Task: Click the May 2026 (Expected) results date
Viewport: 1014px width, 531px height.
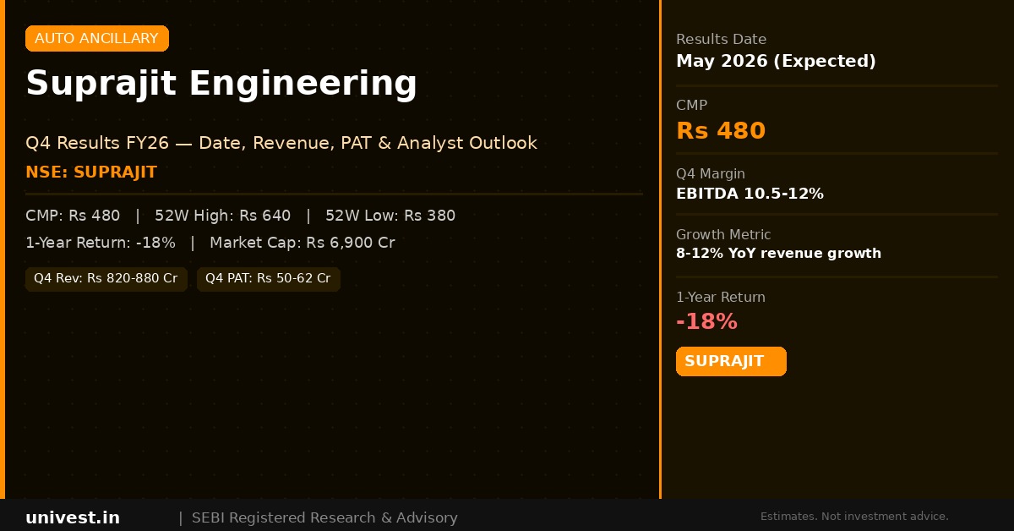Action: click(776, 61)
